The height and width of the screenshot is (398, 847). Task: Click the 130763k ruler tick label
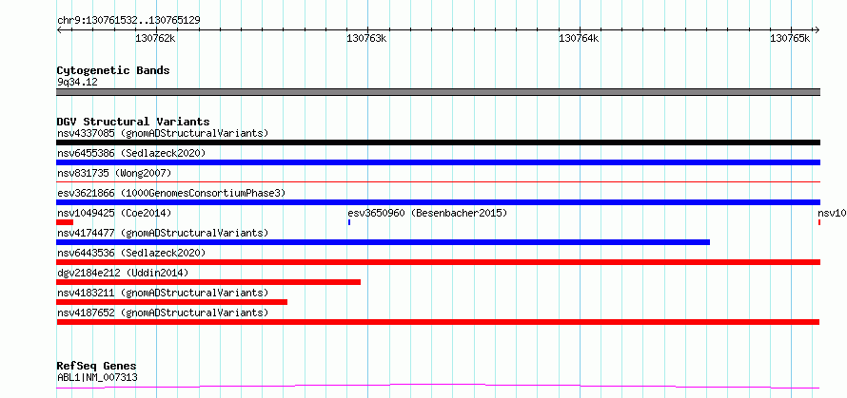click(366, 38)
